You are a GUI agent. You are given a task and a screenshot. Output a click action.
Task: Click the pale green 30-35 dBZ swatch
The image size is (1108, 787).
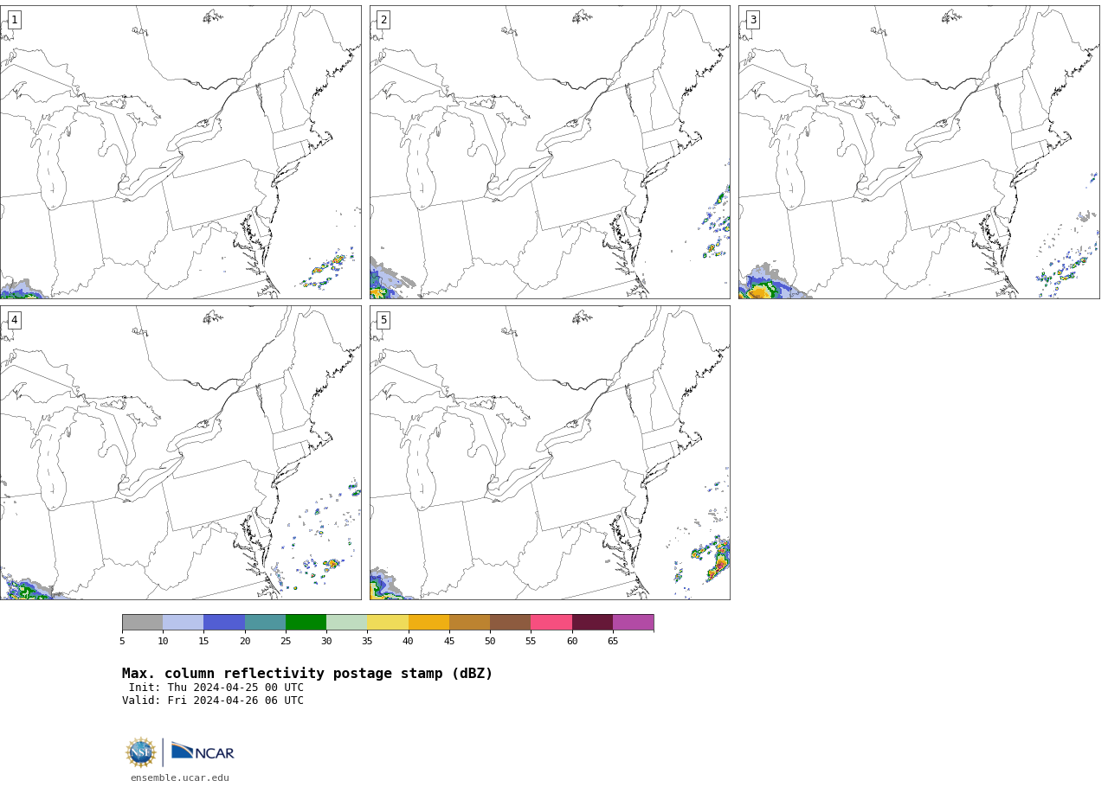click(x=346, y=623)
